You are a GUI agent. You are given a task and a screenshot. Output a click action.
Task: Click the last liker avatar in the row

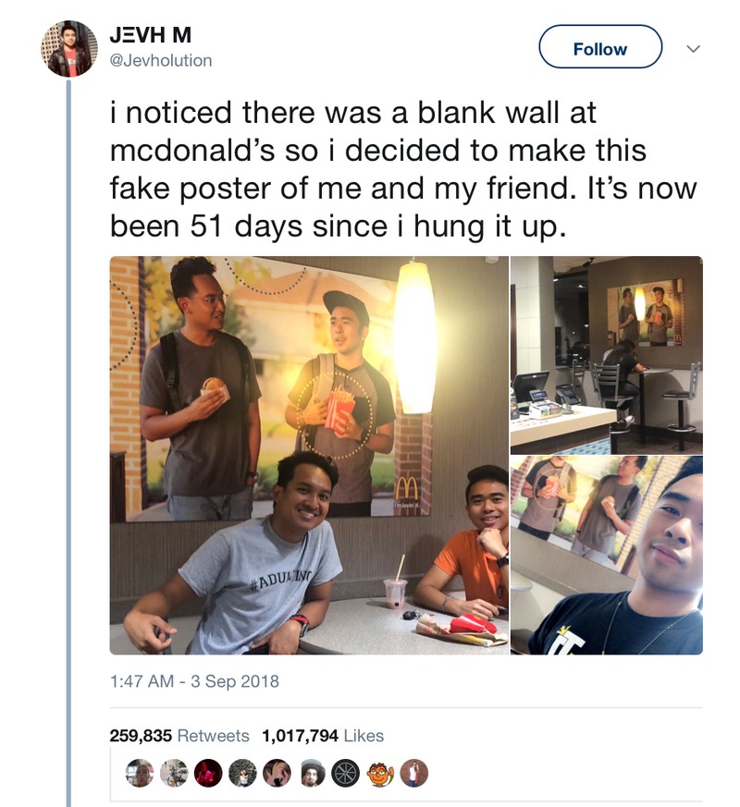click(x=413, y=773)
